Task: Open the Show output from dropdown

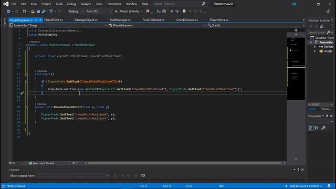Action: 73,175
